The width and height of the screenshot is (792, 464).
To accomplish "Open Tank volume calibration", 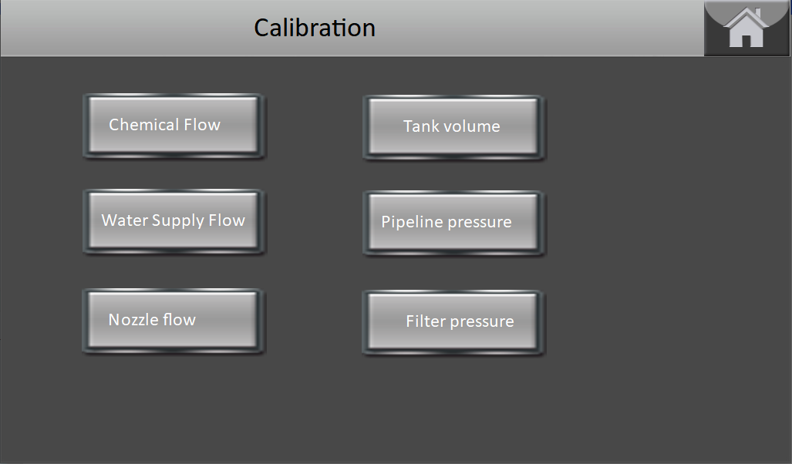I will coord(453,127).
